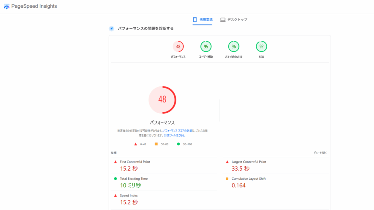Click the 33.5 秒 metric value
The height and width of the screenshot is (210, 374).
point(240,168)
